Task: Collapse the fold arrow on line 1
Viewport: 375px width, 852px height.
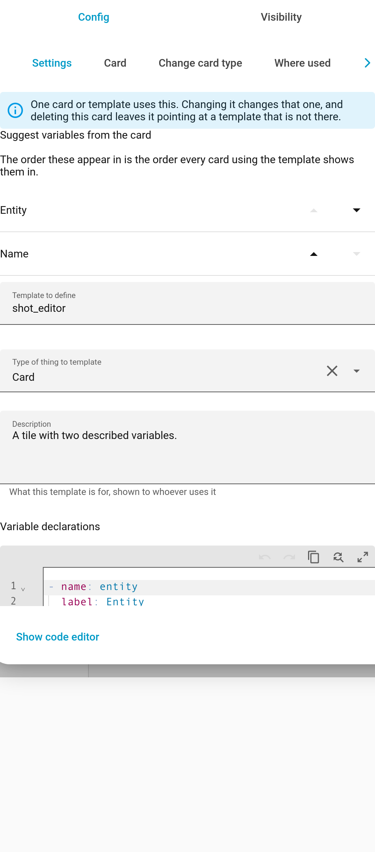Action: coord(23,589)
